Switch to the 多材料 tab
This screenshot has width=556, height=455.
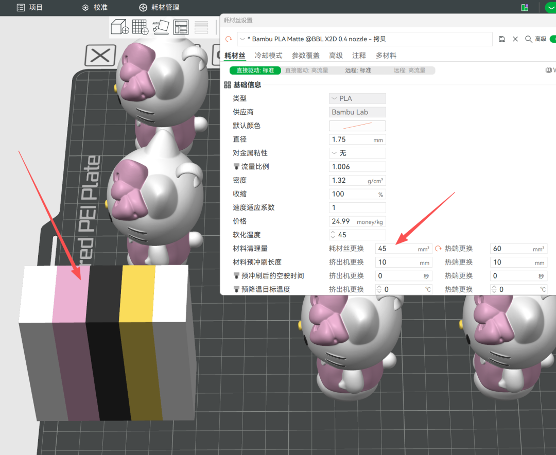(x=386, y=55)
